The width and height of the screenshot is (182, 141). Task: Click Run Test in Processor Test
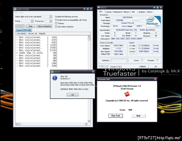pos(116,116)
